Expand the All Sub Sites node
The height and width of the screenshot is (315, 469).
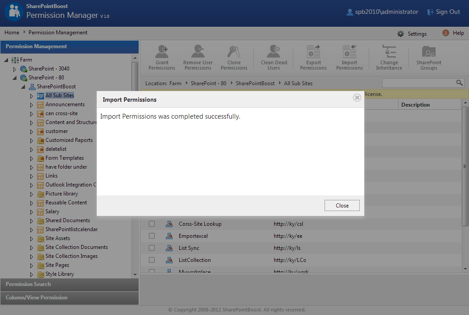pyautogui.click(x=31, y=96)
